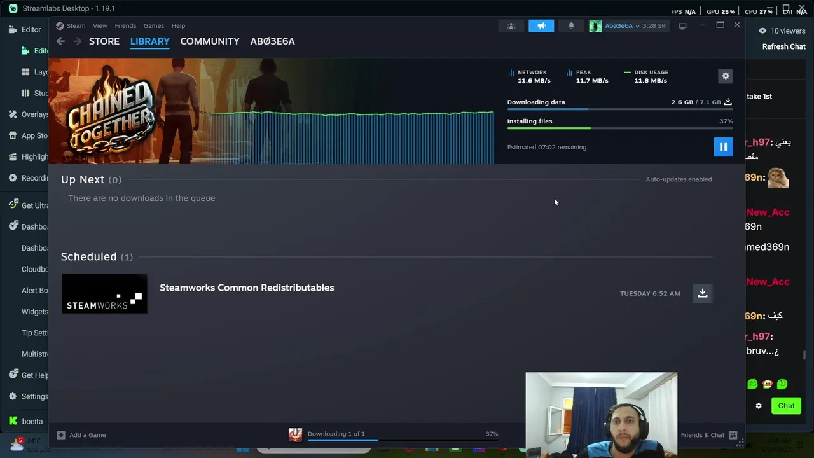The width and height of the screenshot is (814, 458).
Task: Click the chat panel scrollbar
Action: coord(804,355)
